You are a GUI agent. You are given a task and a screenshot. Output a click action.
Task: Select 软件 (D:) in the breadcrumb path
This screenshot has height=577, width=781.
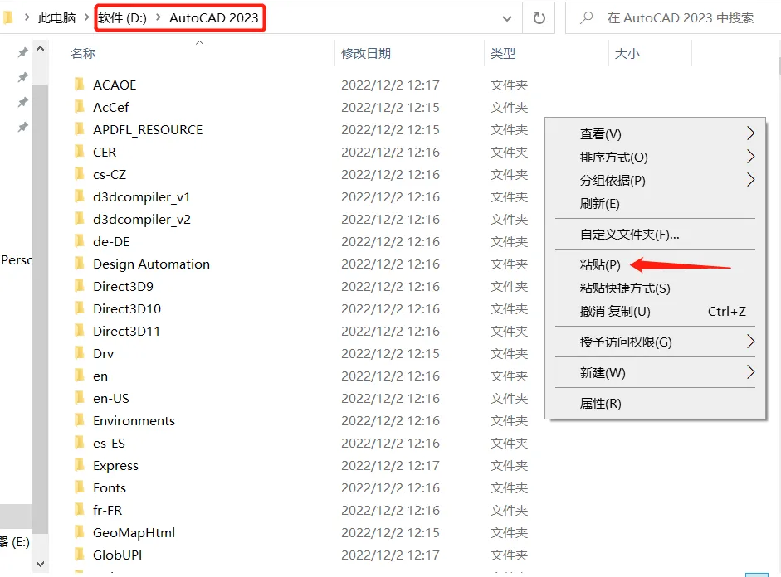[x=123, y=18]
